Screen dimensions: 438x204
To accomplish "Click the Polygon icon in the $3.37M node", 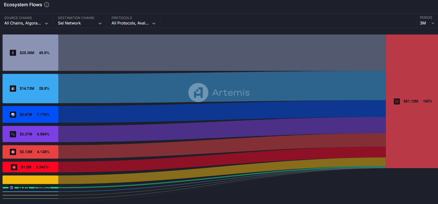I will pyautogui.click(x=13, y=134).
